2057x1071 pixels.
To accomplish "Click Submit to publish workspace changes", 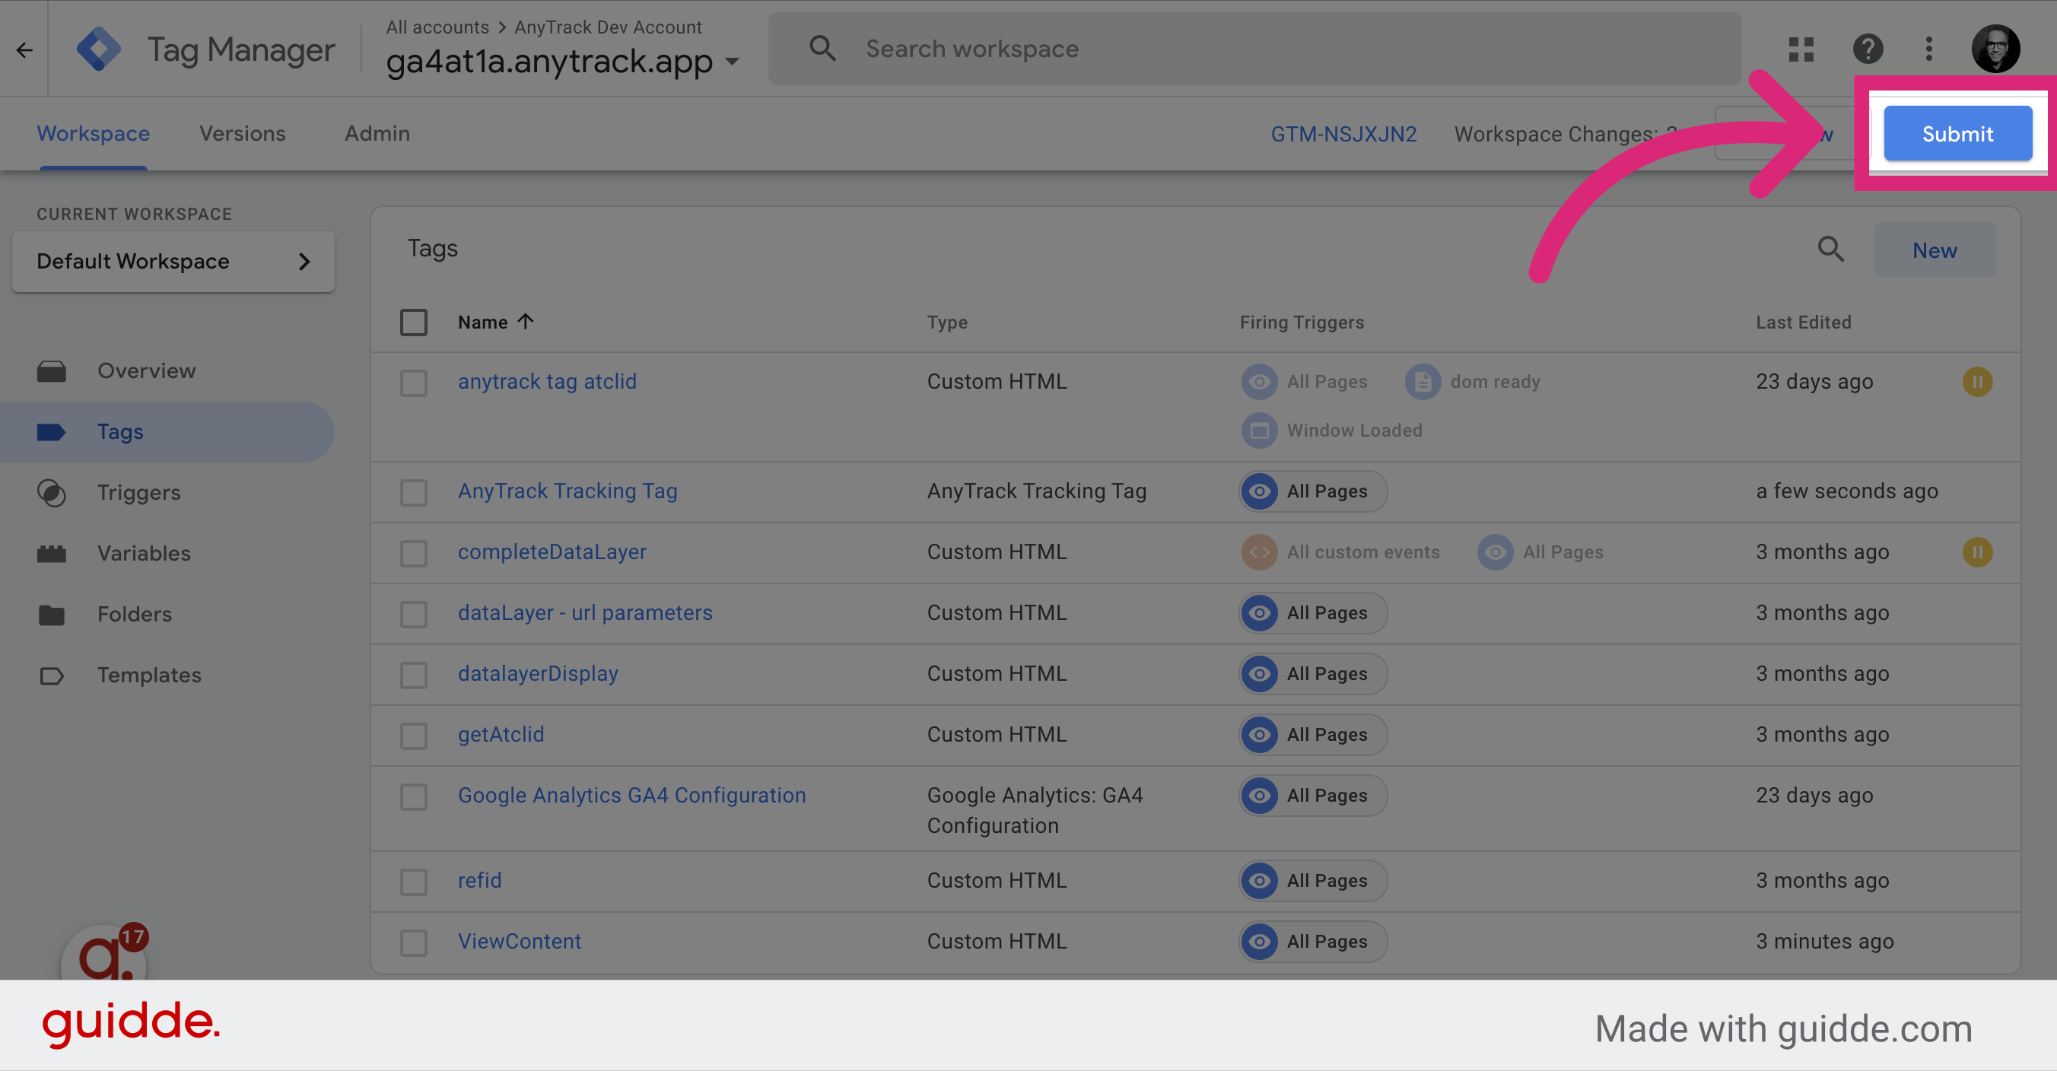I will tap(1957, 132).
